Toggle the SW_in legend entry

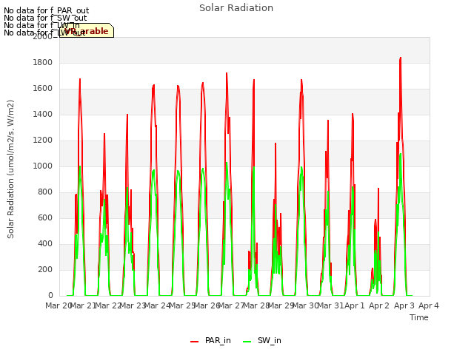click(x=262, y=340)
